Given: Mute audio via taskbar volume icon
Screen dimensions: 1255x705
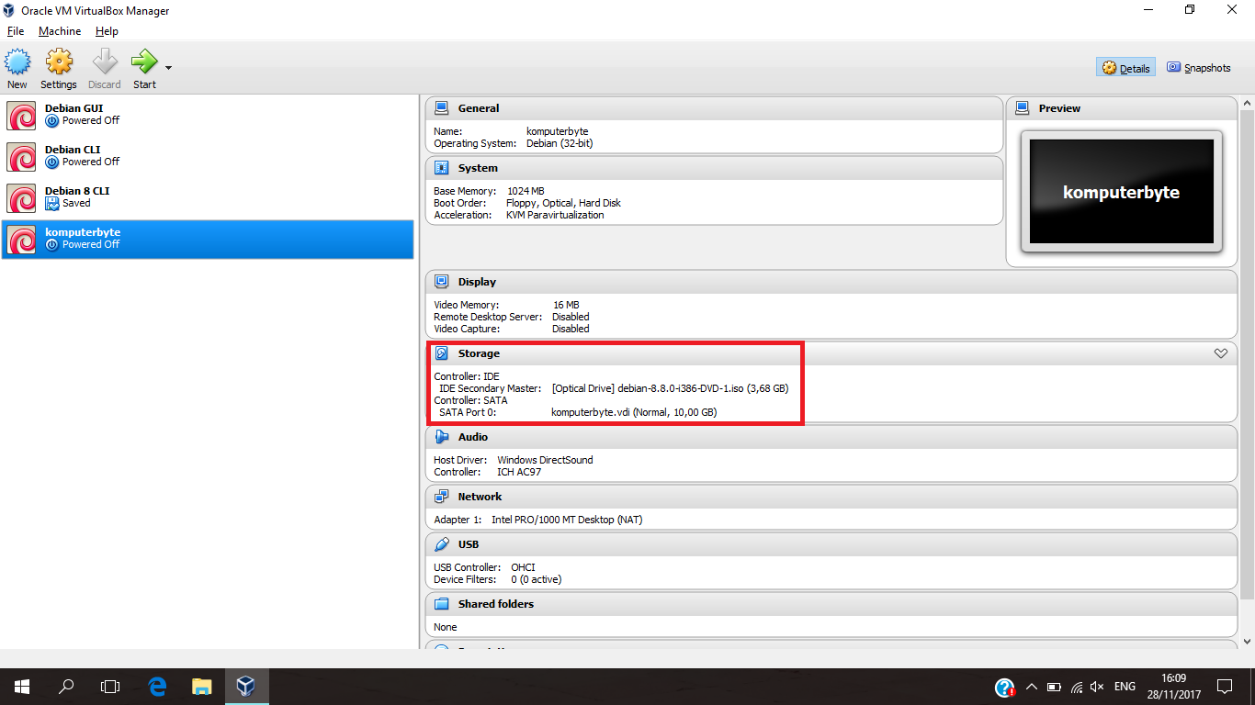Looking at the screenshot, I should 1098,686.
